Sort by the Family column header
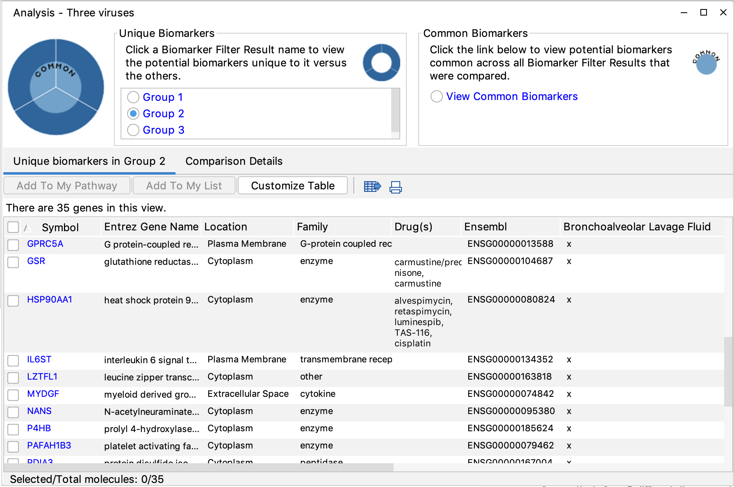This screenshot has width=734, height=487. (x=343, y=227)
